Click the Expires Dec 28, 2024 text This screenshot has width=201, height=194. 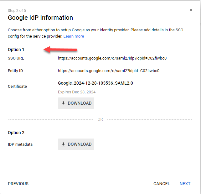[x=77, y=92]
